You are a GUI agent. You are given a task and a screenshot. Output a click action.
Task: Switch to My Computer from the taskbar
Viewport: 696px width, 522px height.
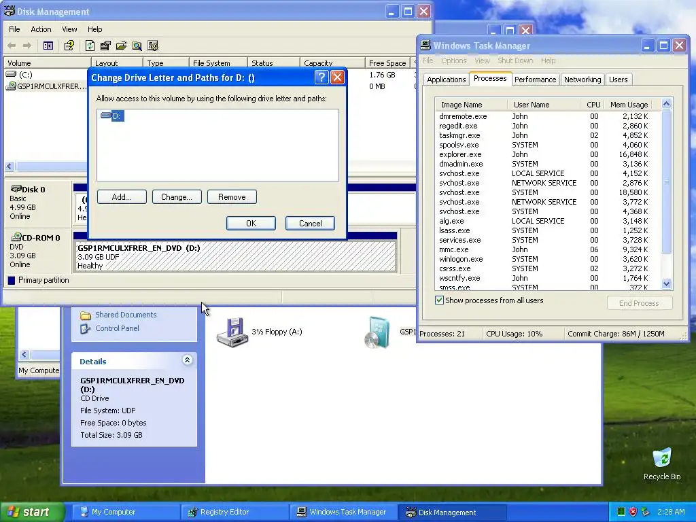click(x=126, y=512)
